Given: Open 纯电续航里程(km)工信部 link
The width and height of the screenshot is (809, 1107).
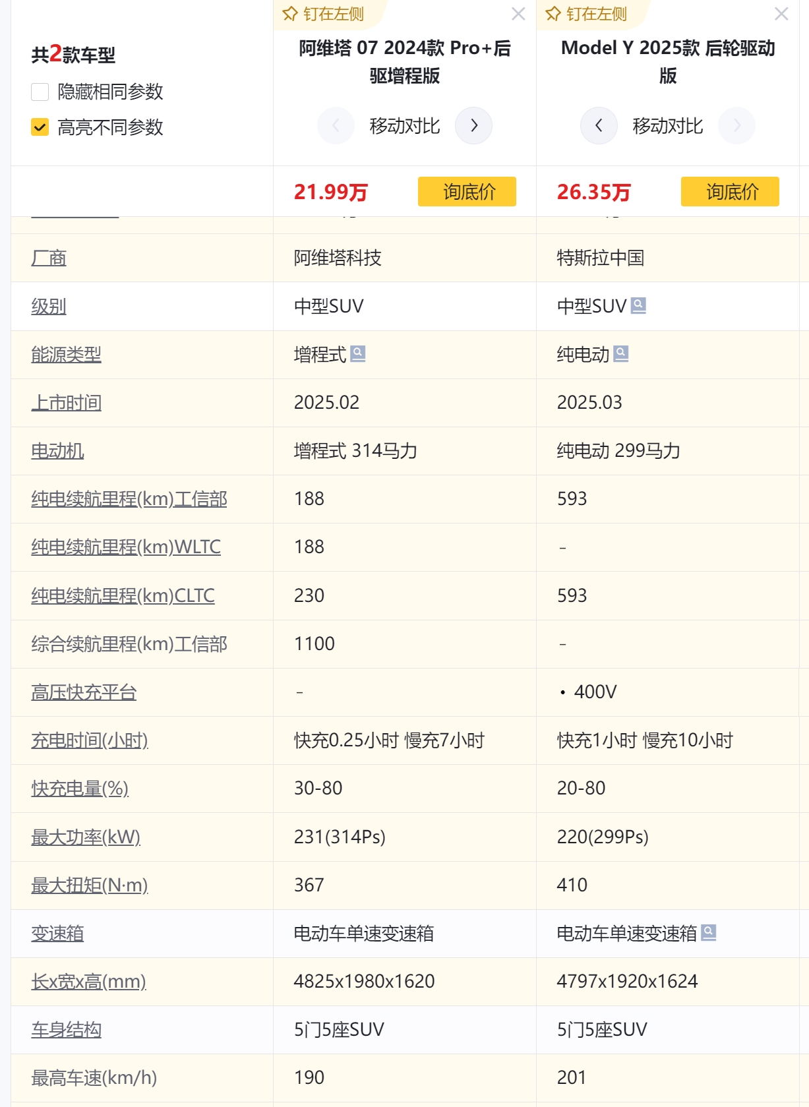Looking at the screenshot, I should click(129, 498).
